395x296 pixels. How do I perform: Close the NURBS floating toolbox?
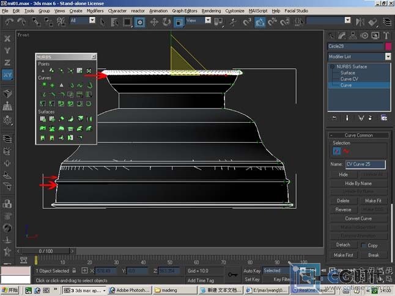point(94,57)
